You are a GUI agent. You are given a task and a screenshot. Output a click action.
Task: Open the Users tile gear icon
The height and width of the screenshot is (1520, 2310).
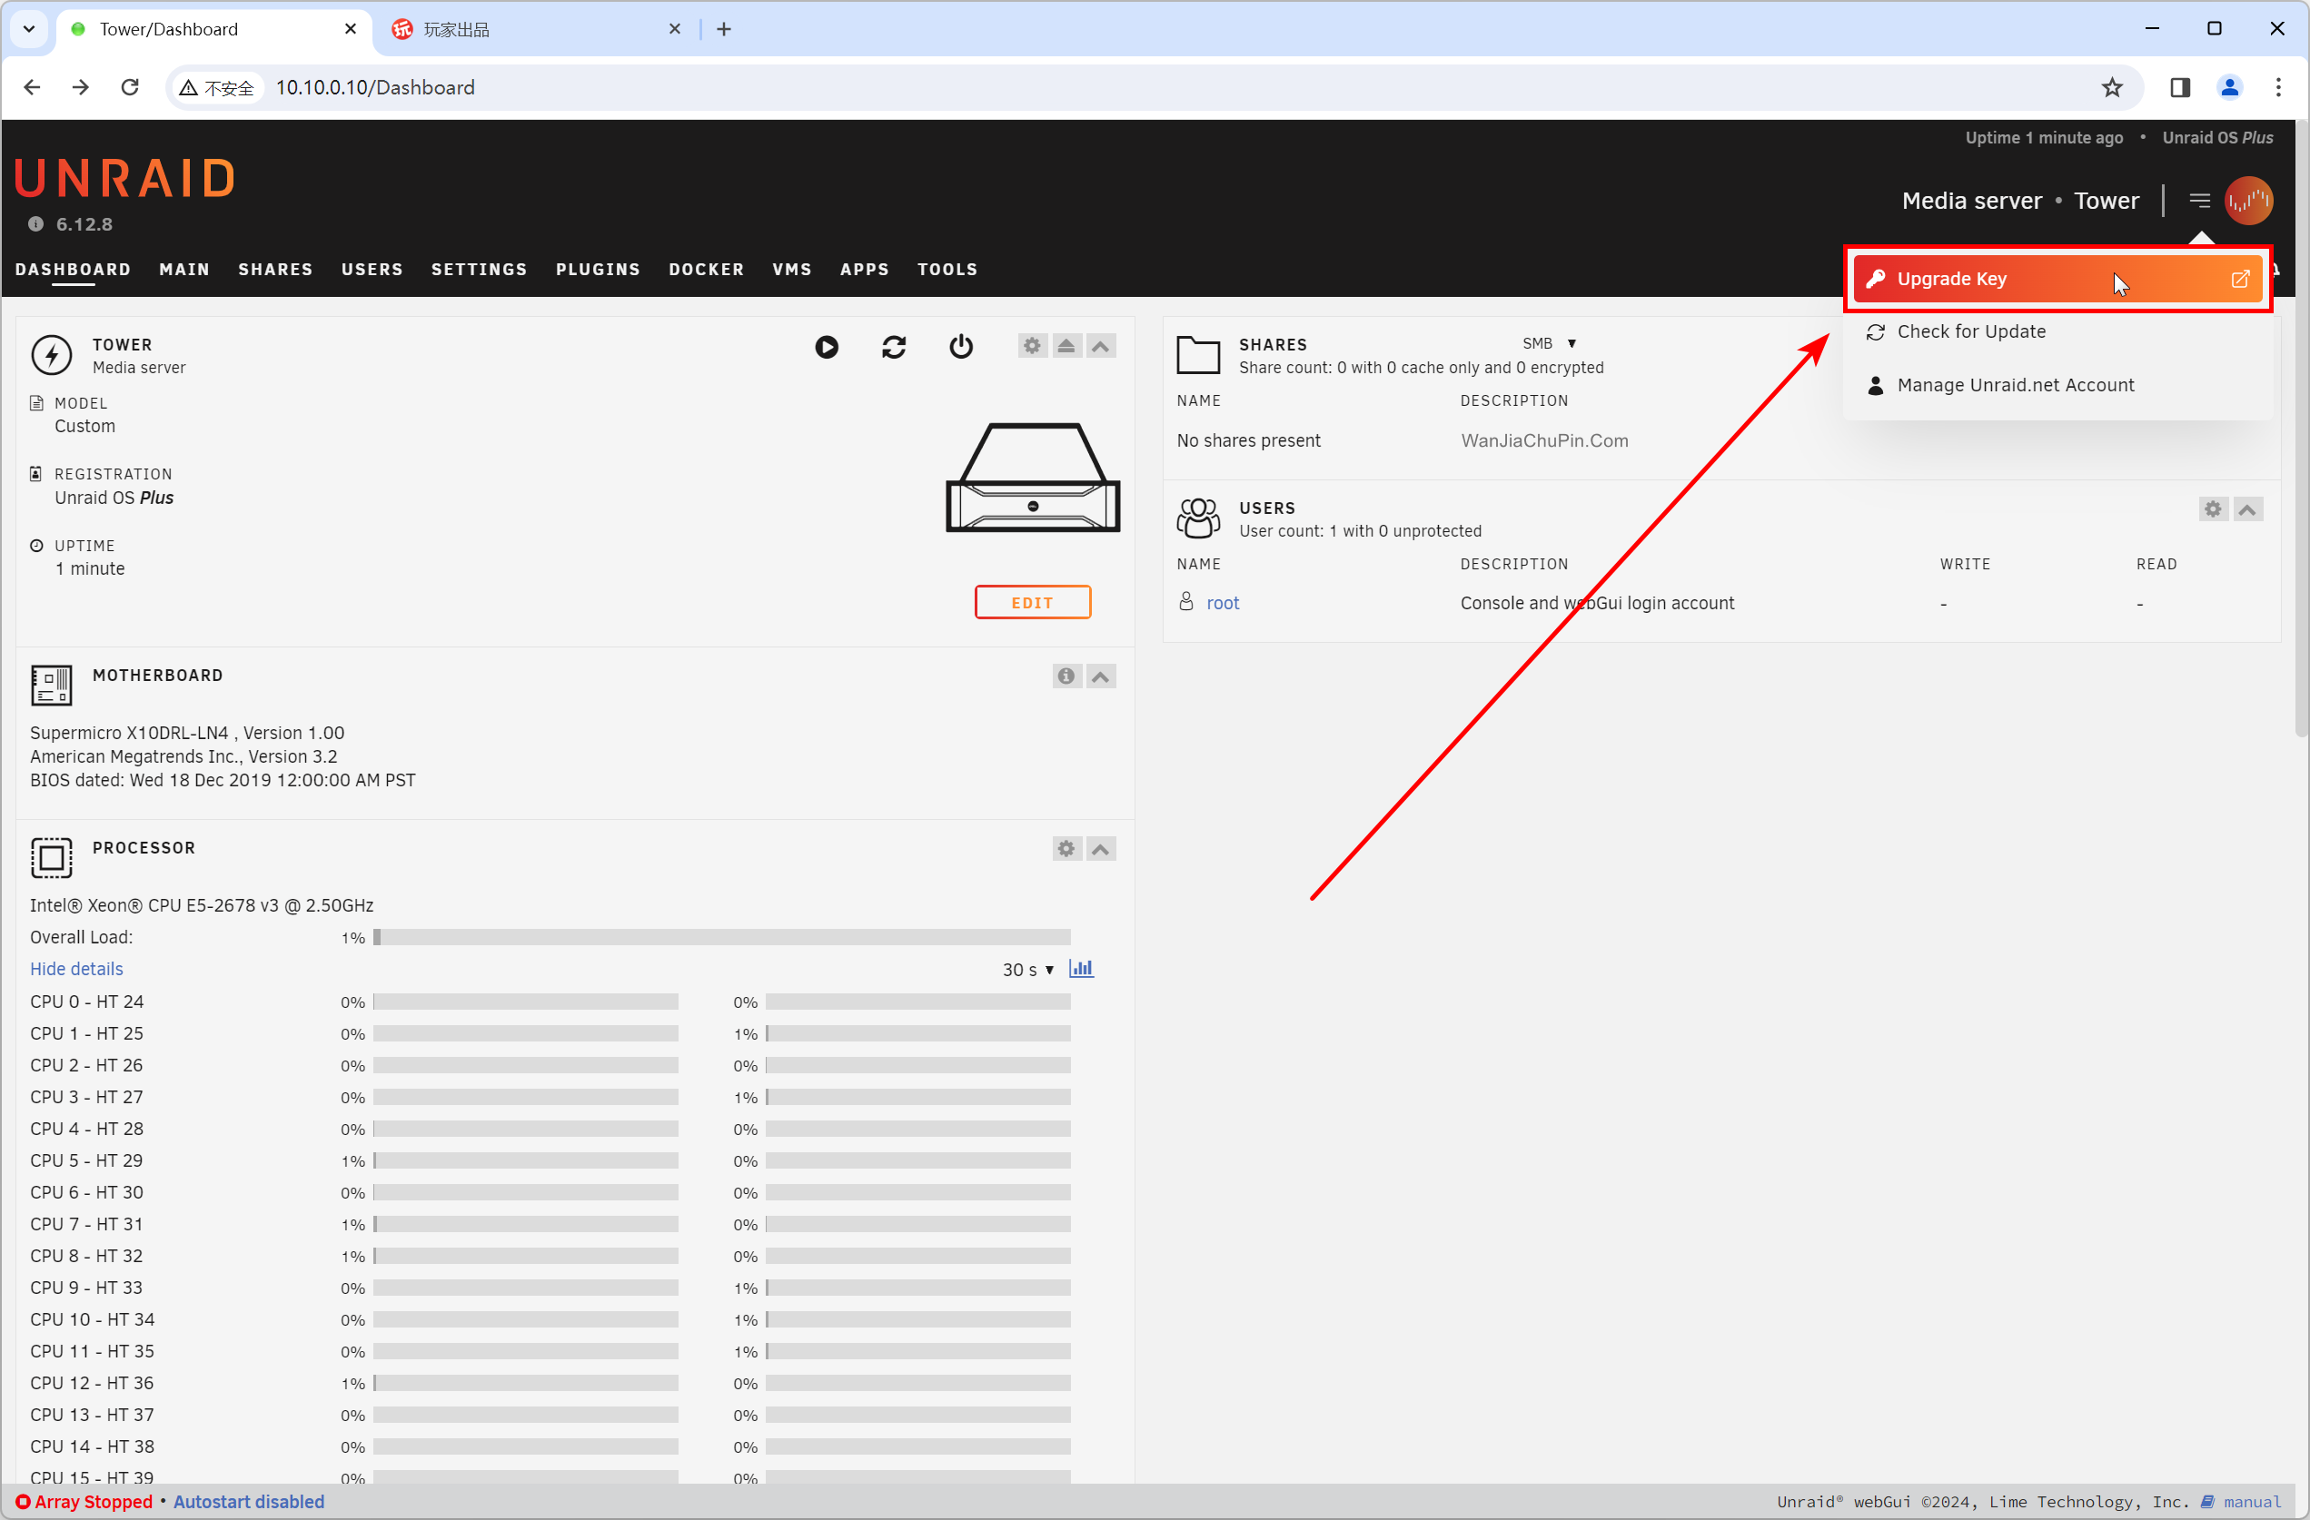pyautogui.click(x=2212, y=509)
